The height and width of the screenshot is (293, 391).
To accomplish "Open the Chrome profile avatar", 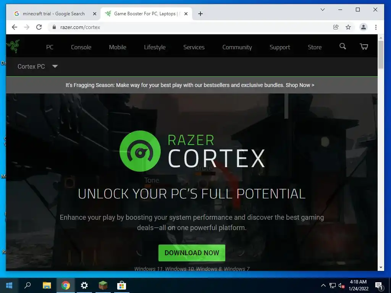I will [364, 27].
